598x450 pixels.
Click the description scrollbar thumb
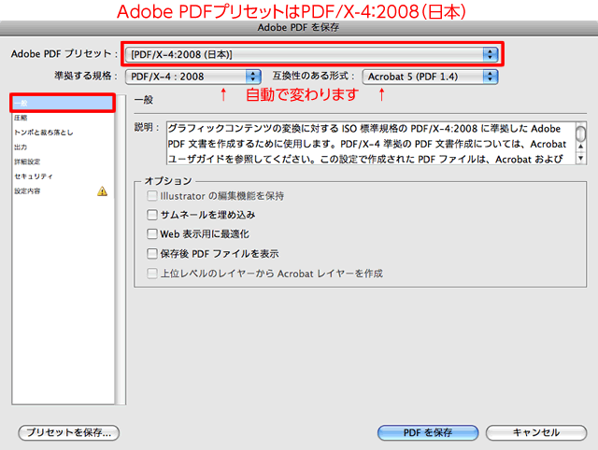click(581, 134)
